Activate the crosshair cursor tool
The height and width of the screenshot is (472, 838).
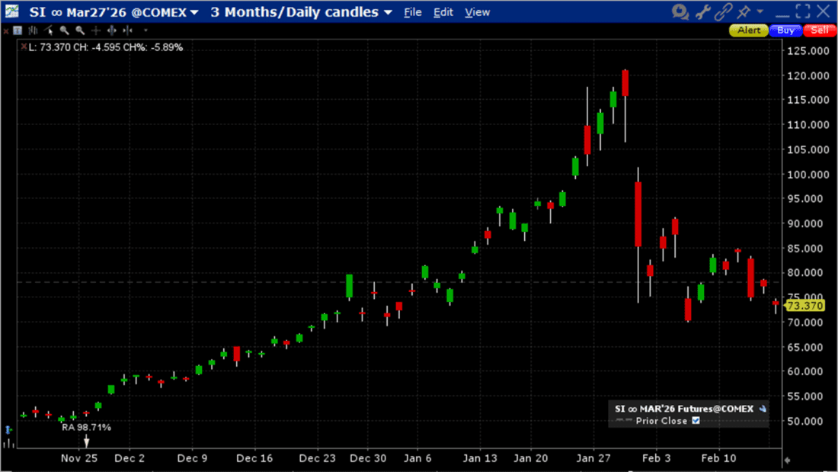[x=95, y=30]
